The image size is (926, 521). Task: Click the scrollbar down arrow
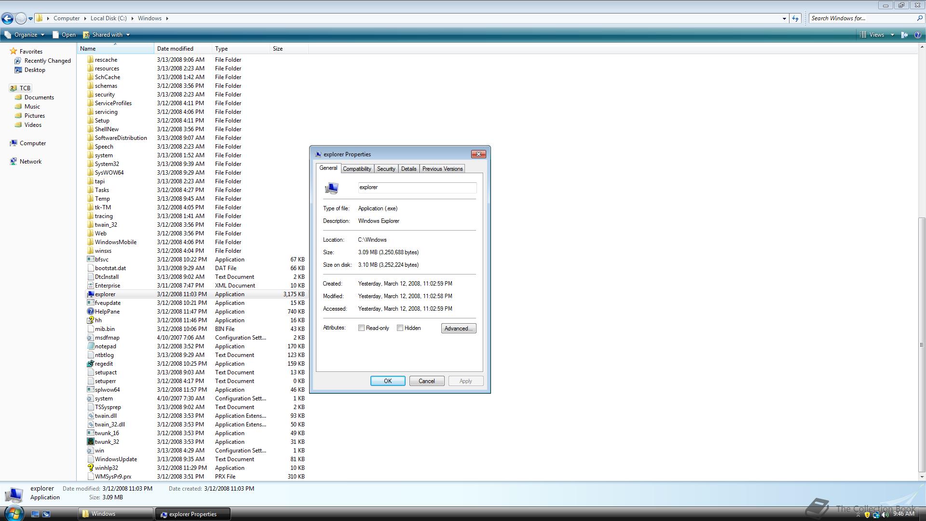tap(922, 477)
